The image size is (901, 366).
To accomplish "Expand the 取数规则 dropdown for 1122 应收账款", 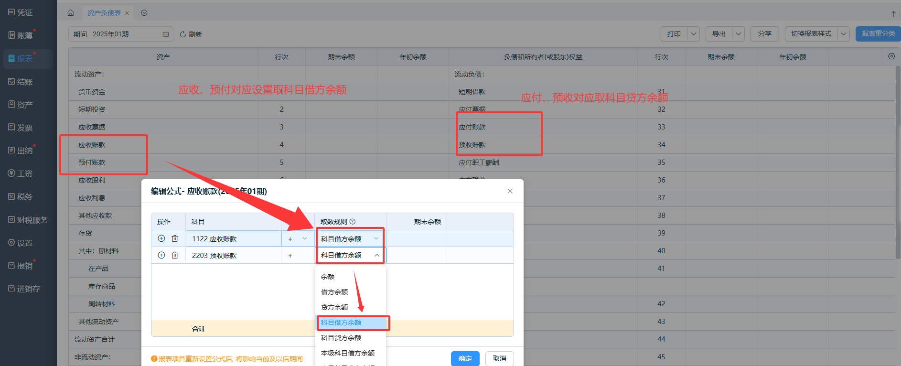I will [376, 238].
